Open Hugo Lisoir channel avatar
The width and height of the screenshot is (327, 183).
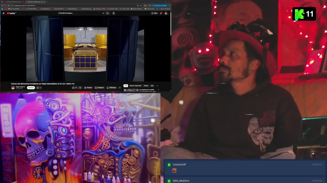pyautogui.click(x=13, y=87)
